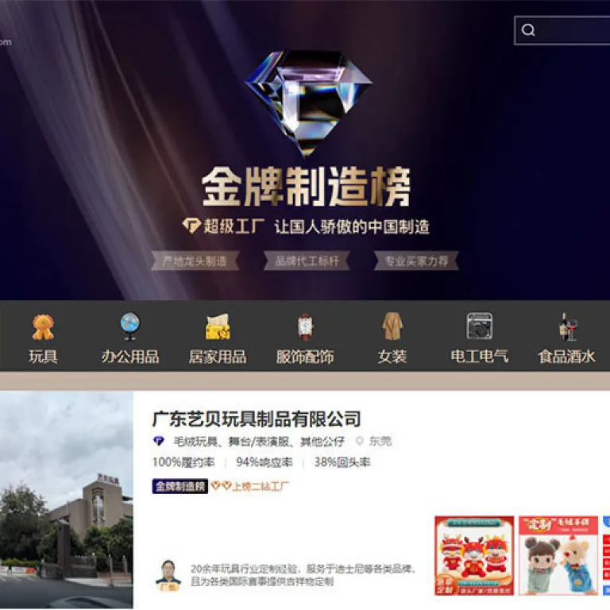Click the 金牌制造榜 banner title

pos(306,187)
